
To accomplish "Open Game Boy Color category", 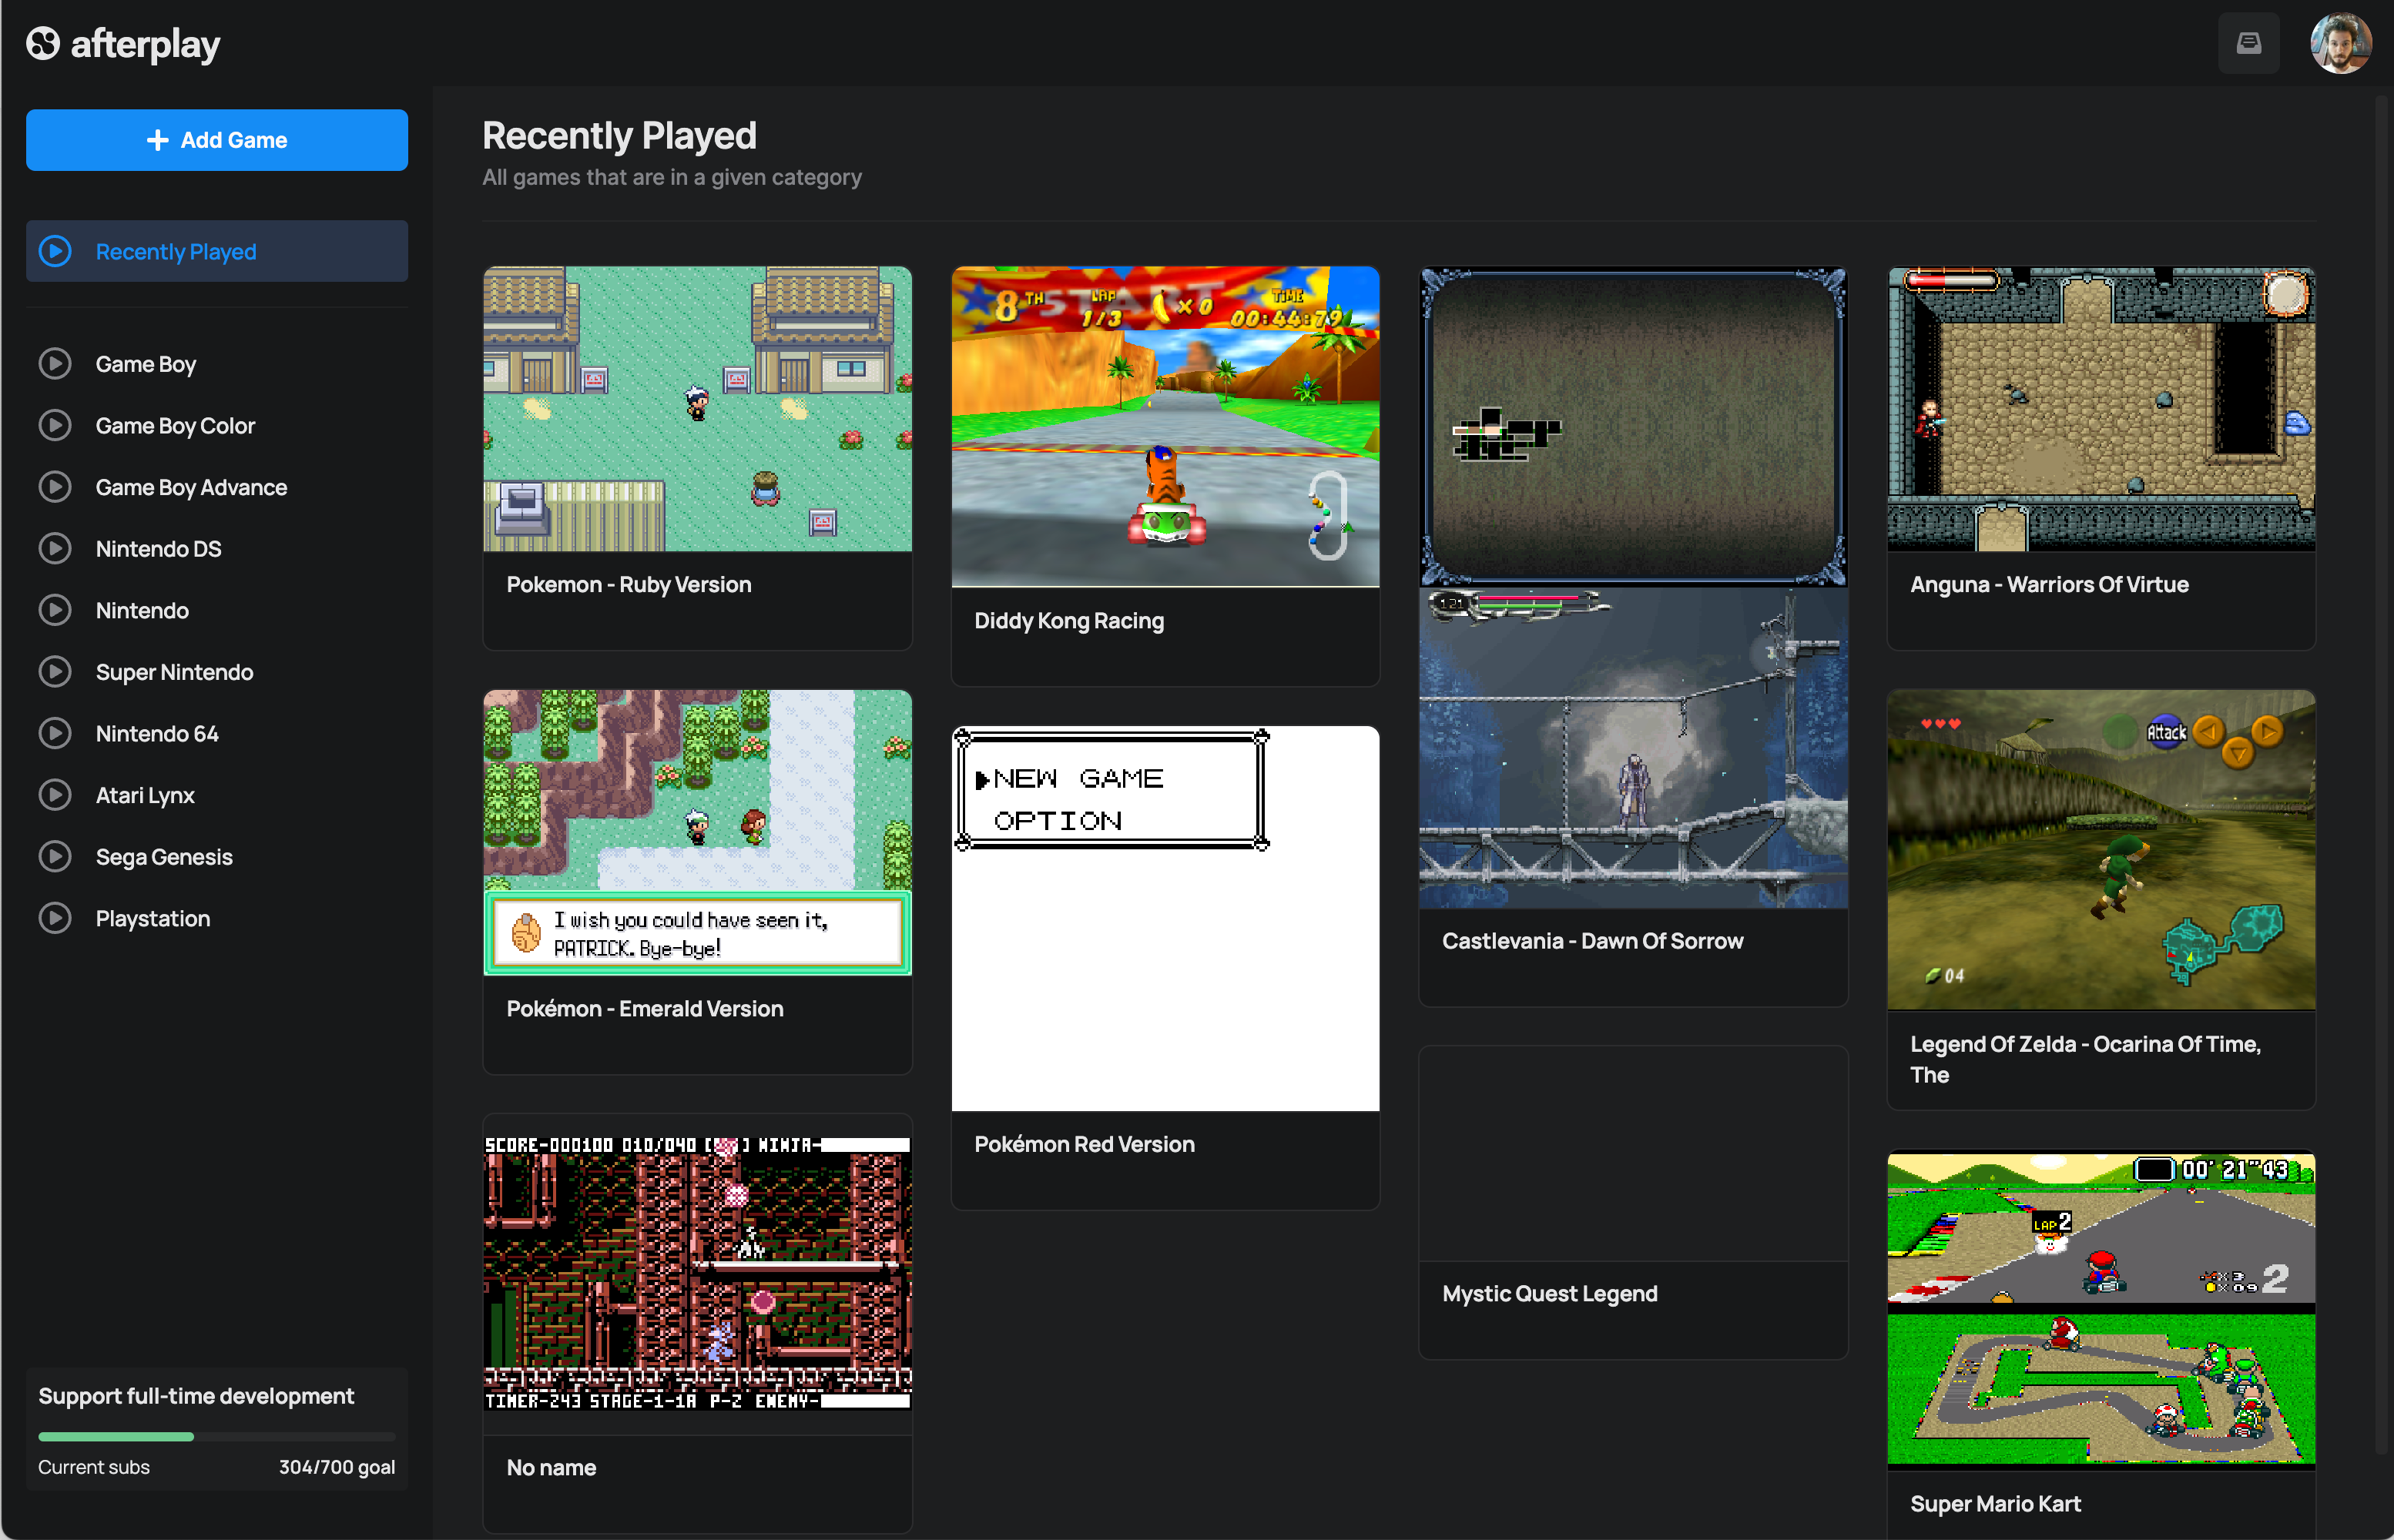I will pyautogui.click(x=175, y=426).
